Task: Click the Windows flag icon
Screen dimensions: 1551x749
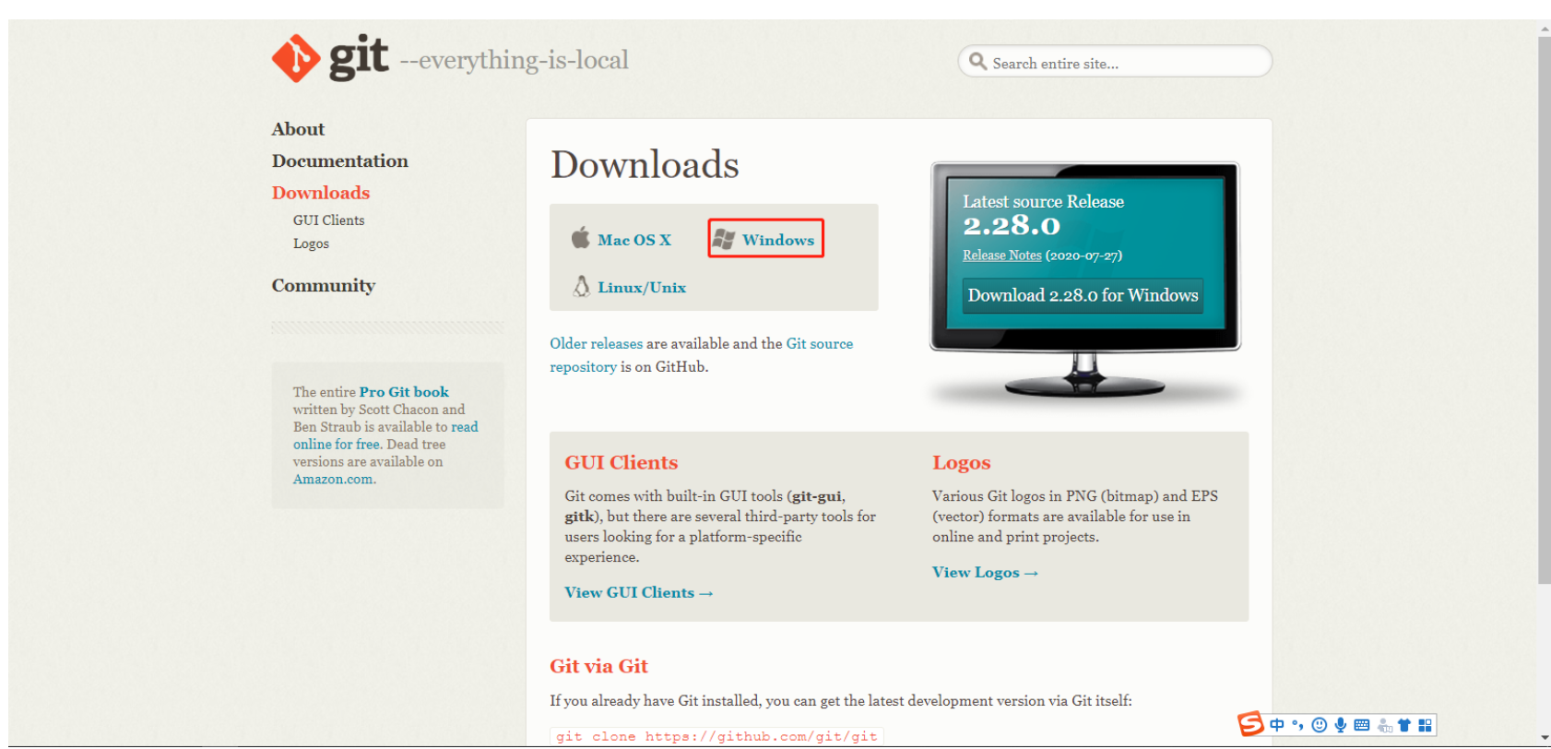Action: click(x=724, y=239)
